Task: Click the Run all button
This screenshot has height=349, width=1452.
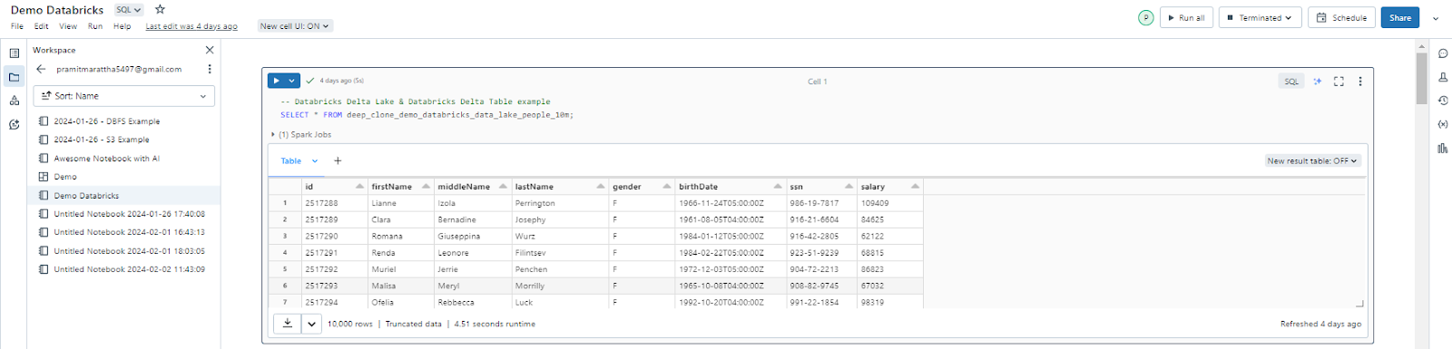Action: [1186, 17]
